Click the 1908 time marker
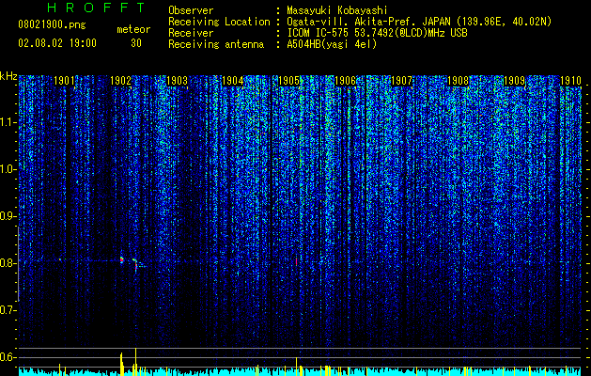The image size is (591, 376). tap(458, 81)
